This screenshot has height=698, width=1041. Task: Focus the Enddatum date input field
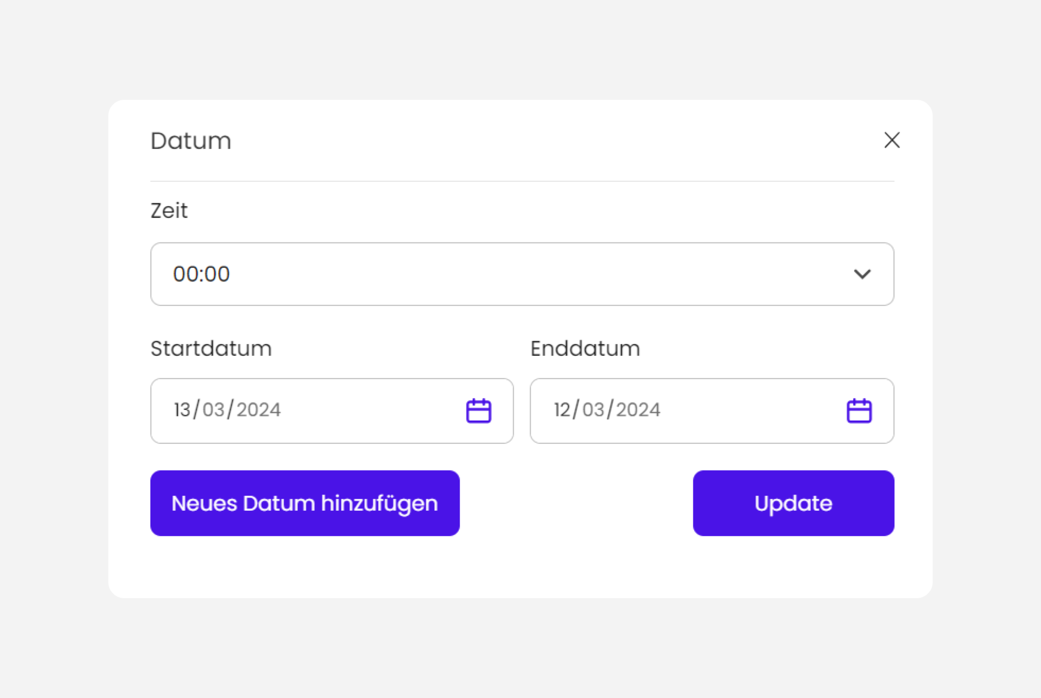click(x=712, y=411)
